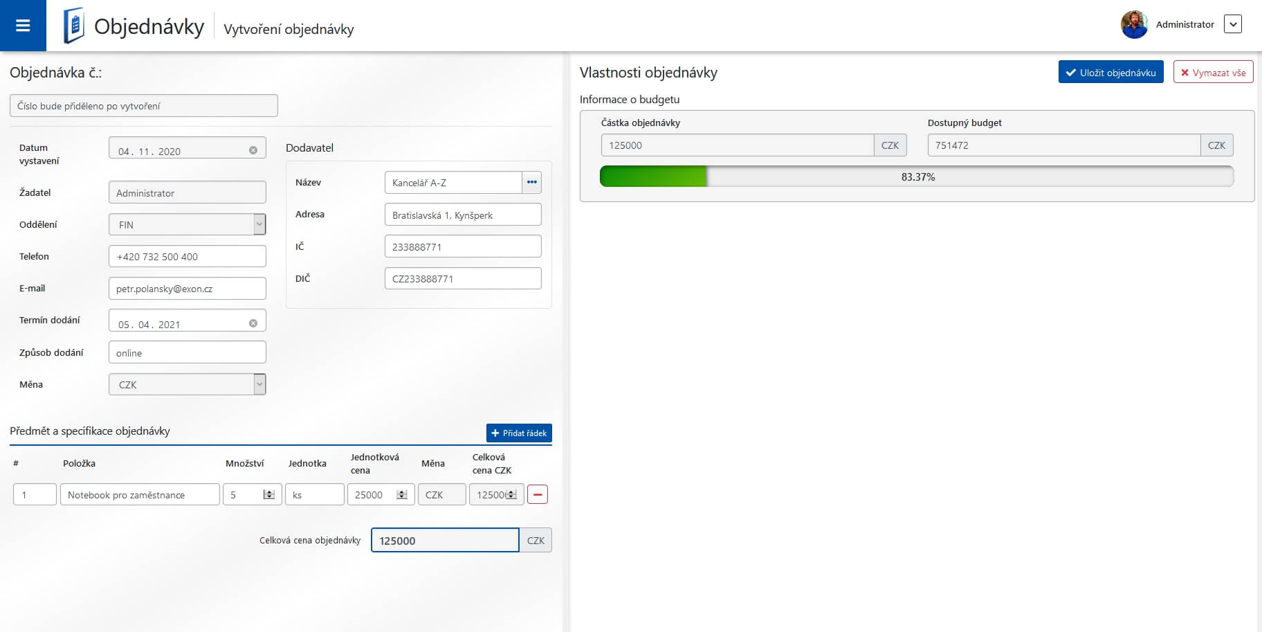
Task: Click Vytvoření objednávky breadcrumb title
Action: coord(289,29)
